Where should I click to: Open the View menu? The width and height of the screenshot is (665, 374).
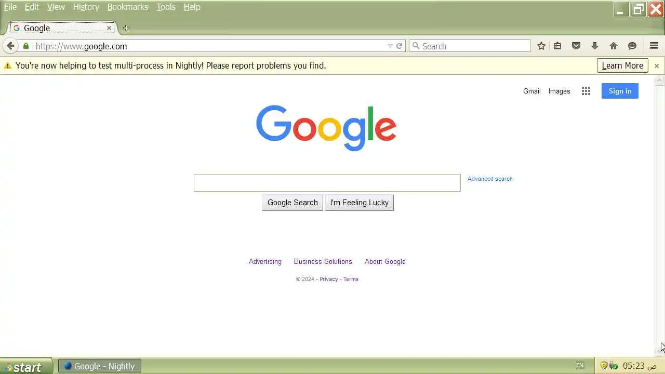pyautogui.click(x=56, y=7)
